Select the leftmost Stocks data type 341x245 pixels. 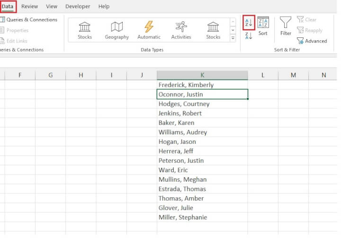(85, 30)
